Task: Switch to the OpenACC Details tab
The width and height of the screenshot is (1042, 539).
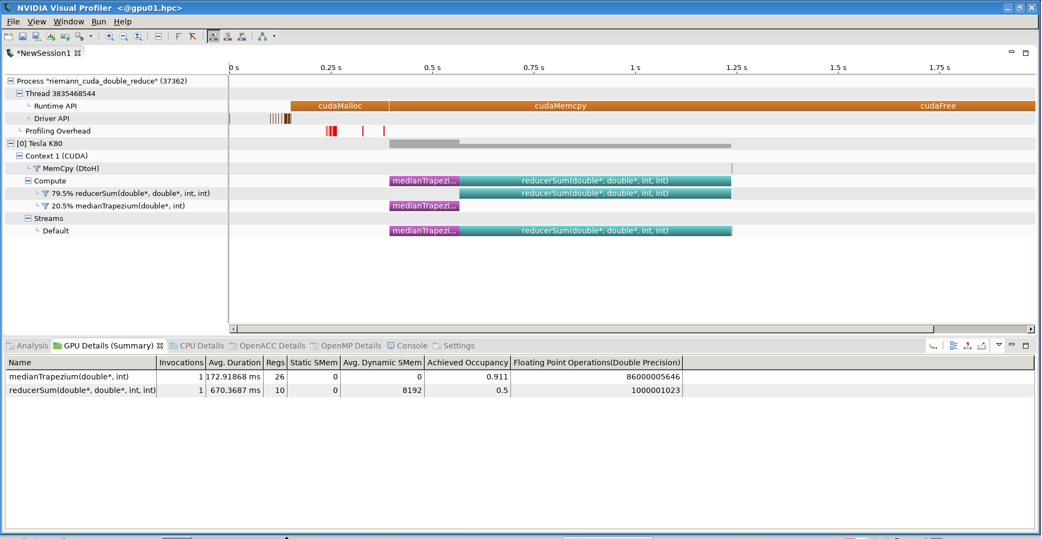Action: click(x=267, y=346)
